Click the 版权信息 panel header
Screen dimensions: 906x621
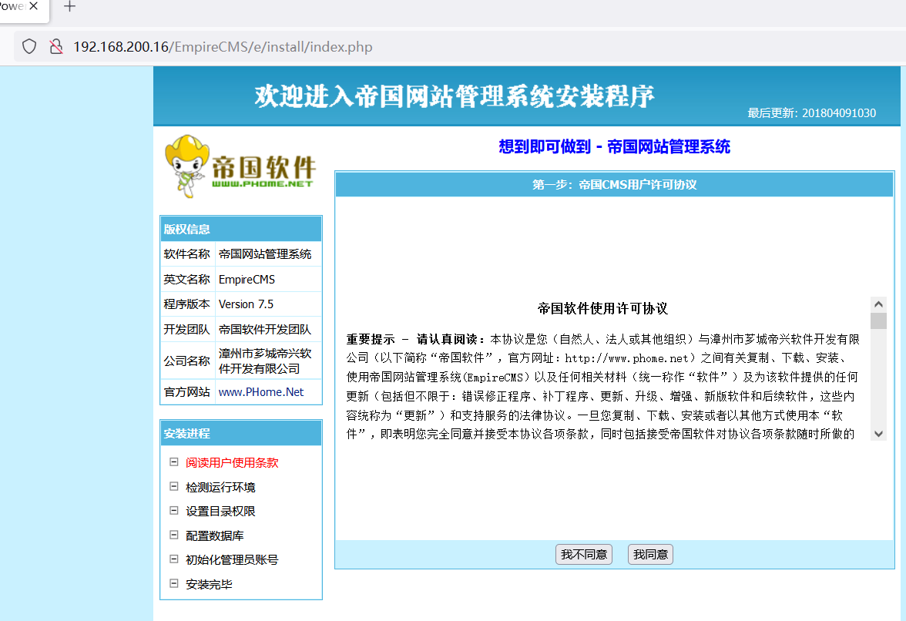[x=241, y=229]
